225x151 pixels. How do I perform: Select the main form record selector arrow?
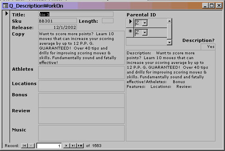click(6, 14)
